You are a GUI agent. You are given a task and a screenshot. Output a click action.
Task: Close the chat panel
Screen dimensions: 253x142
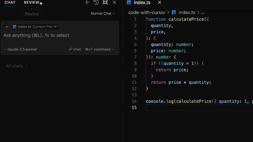(114, 2)
